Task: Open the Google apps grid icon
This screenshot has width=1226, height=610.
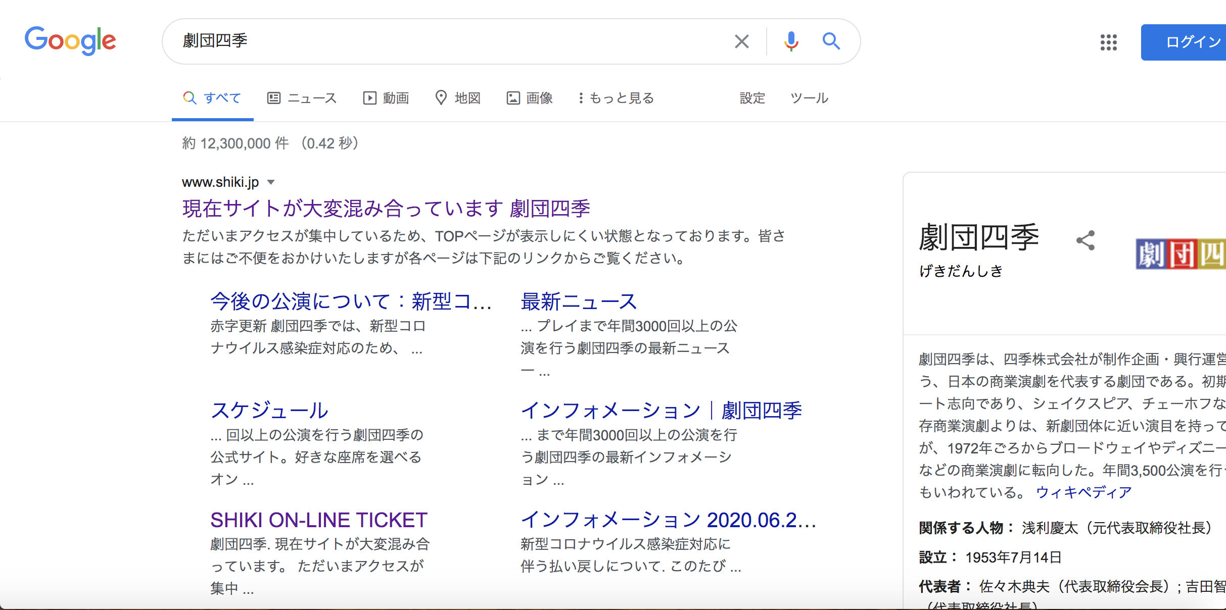Action: [x=1108, y=42]
